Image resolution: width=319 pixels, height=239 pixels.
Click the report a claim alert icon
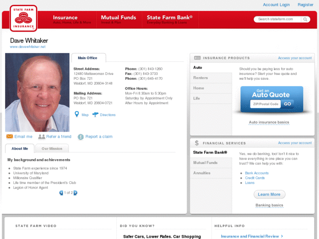tap(81, 137)
